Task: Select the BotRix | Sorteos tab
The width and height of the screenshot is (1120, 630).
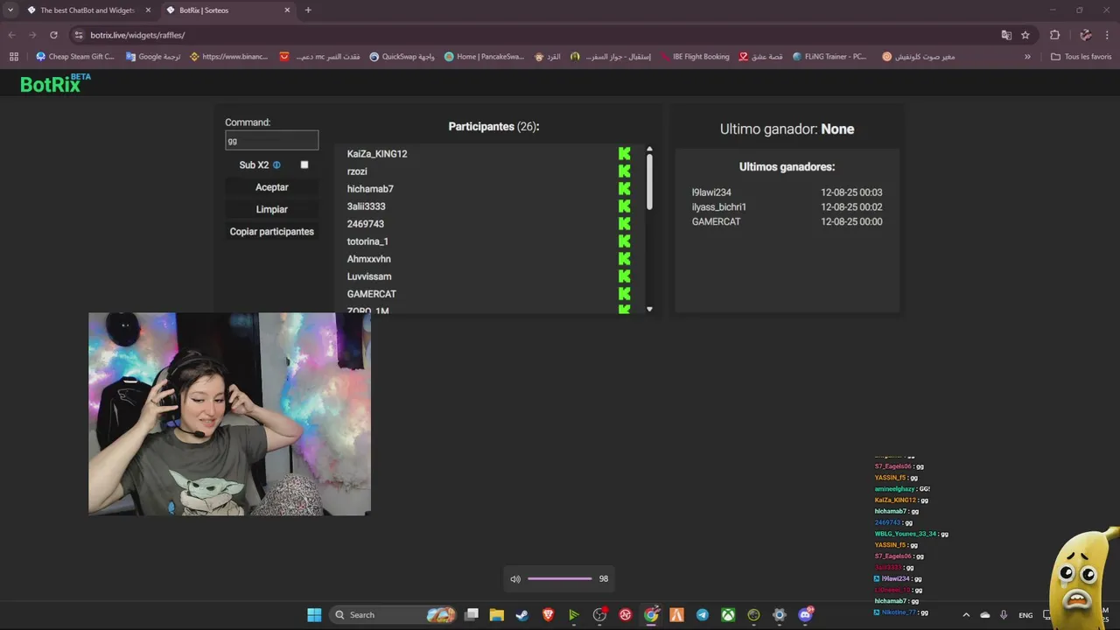Action: 227,10
